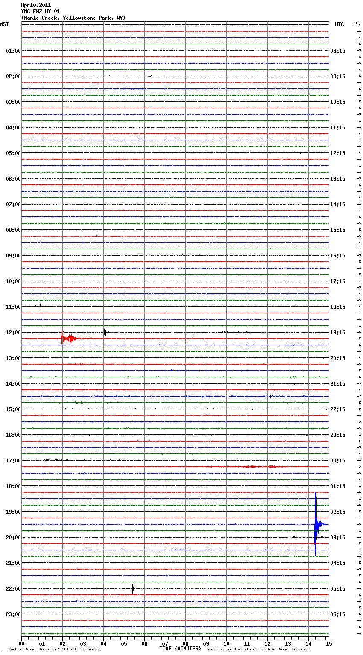Viewport: 363px width, 655px height.
Task: Click the 10 minute axis tick label
Action: click(x=226, y=643)
